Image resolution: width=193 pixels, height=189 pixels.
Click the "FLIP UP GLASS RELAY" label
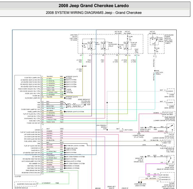click(134, 44)
